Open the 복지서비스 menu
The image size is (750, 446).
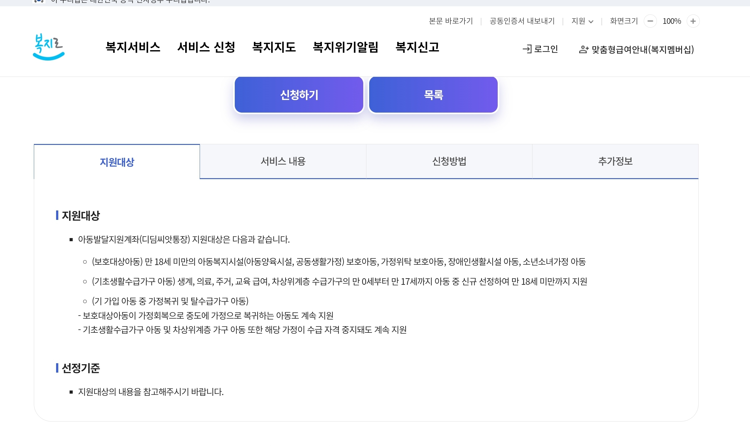point(133,47)
